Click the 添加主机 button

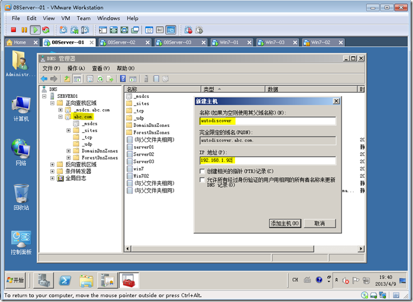click(x=285, y=223)
